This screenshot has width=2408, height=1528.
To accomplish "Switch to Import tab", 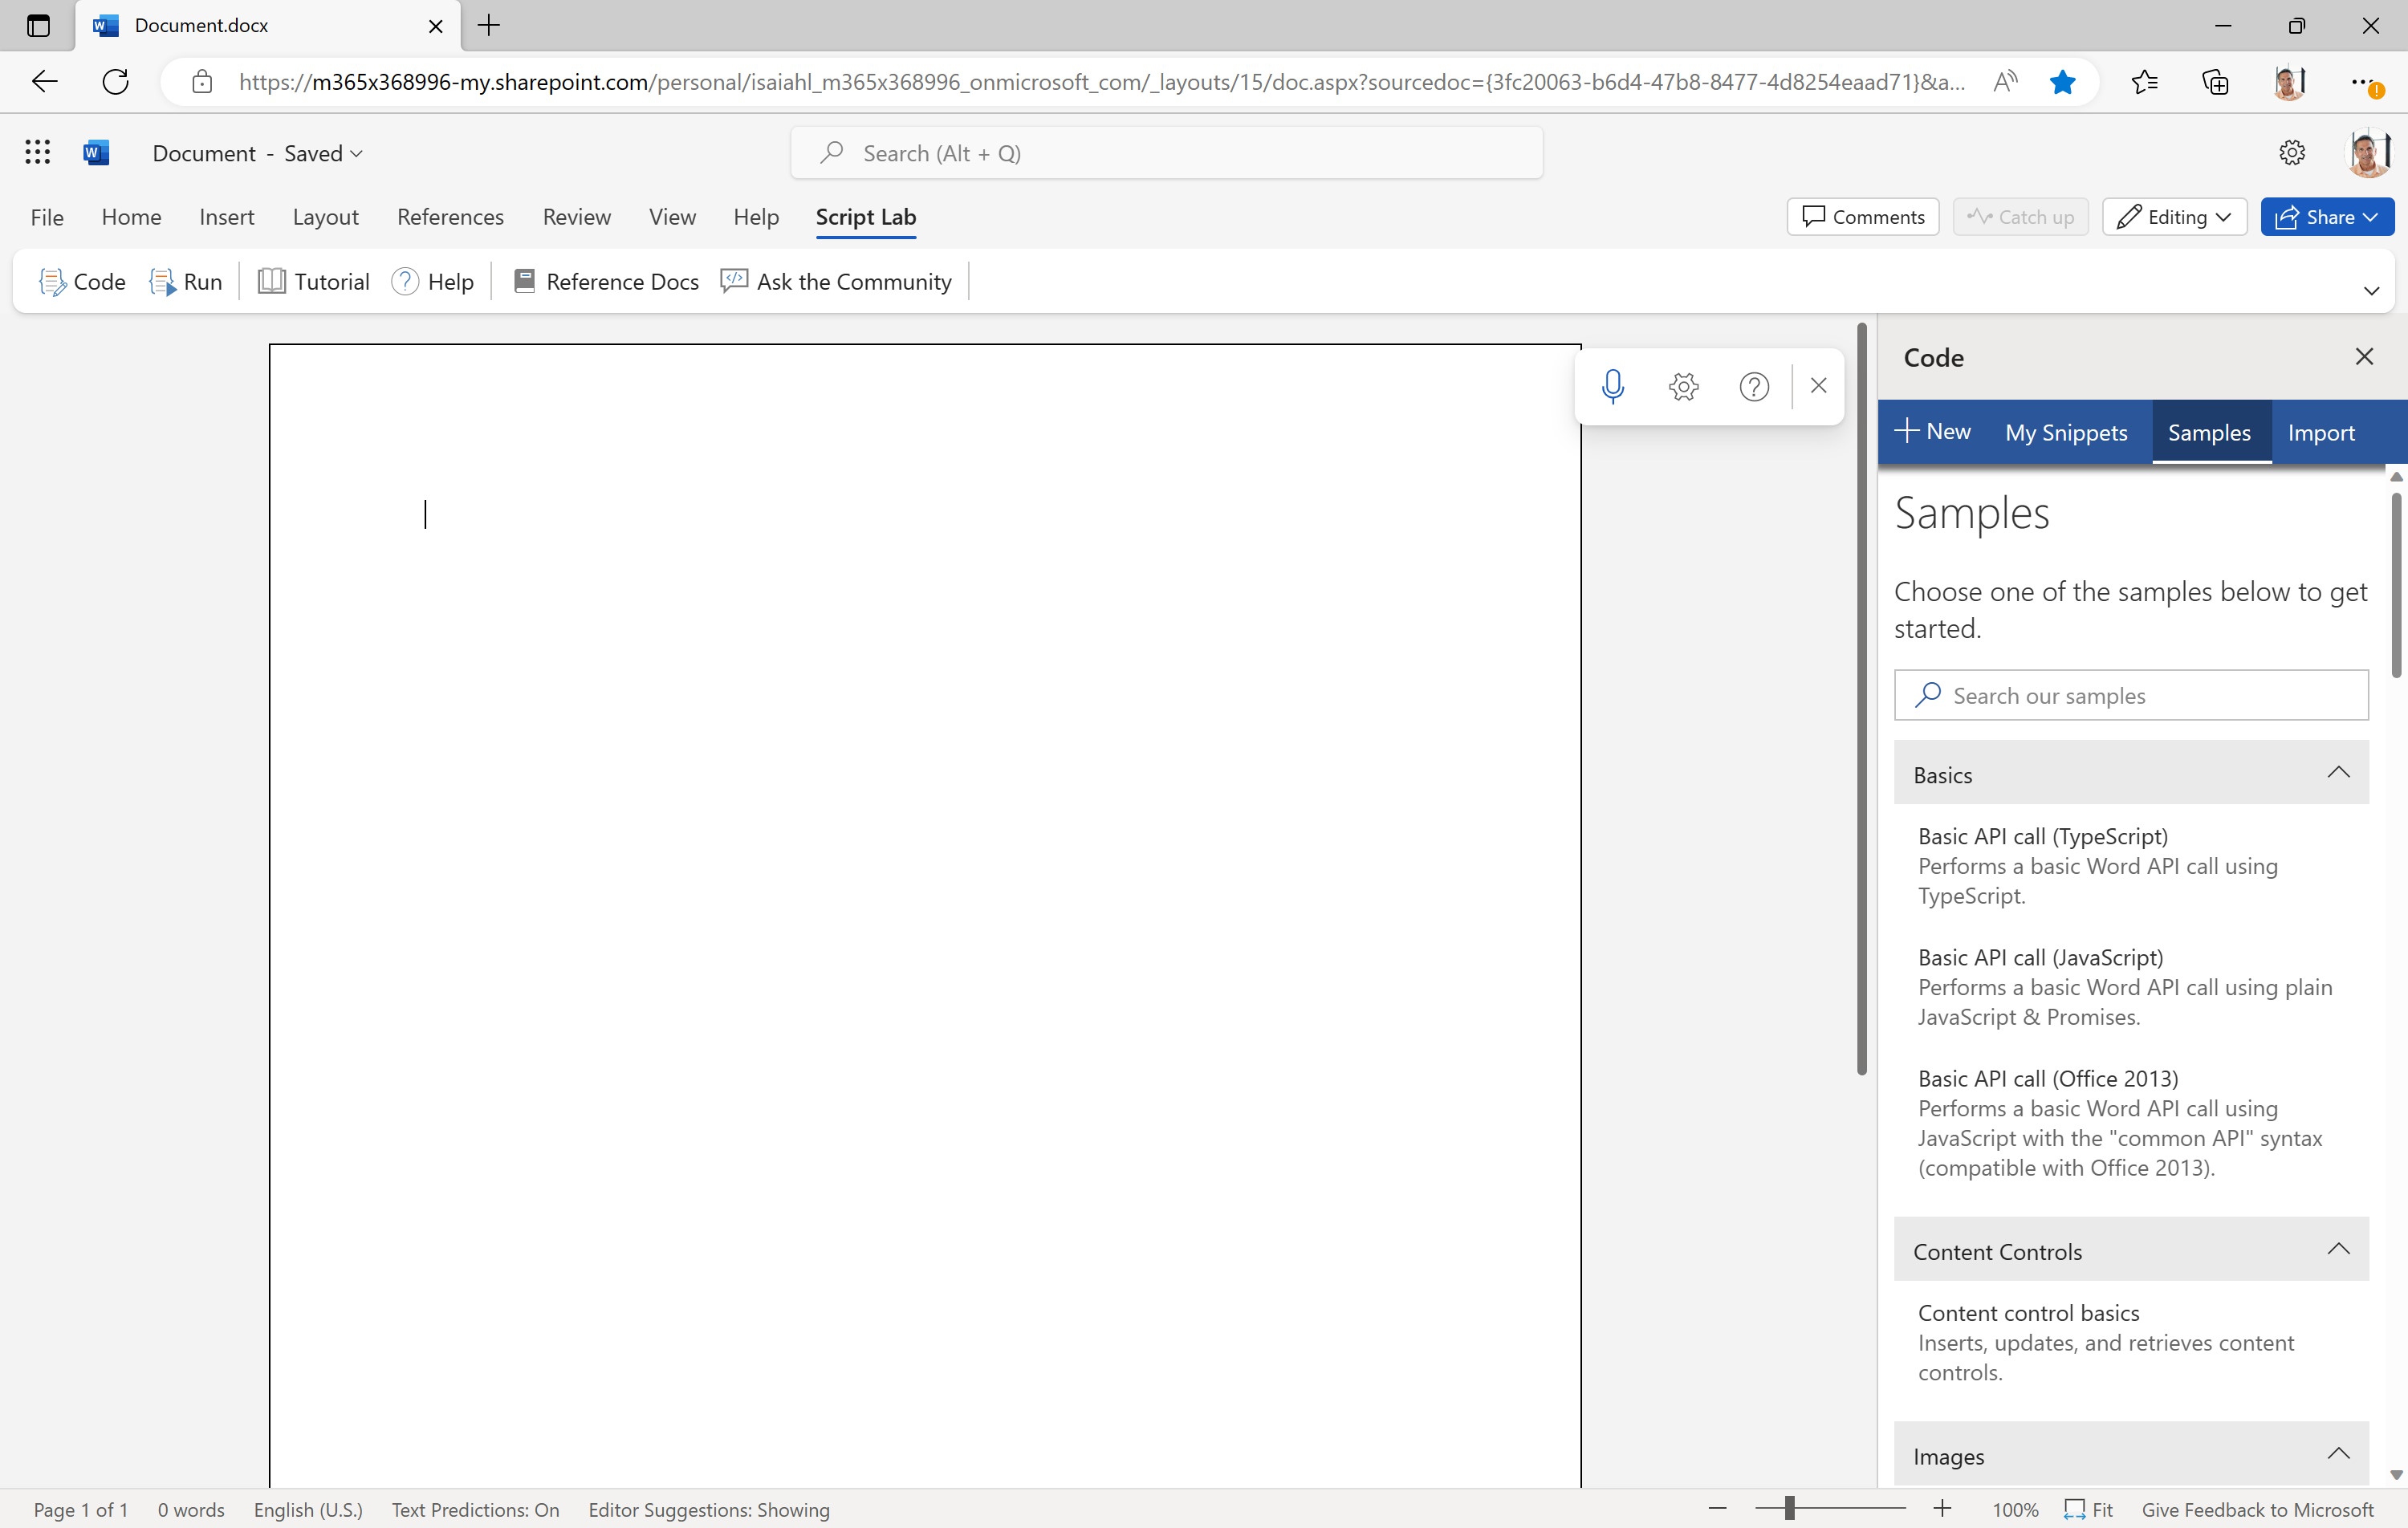I will tap(2321, 432).
